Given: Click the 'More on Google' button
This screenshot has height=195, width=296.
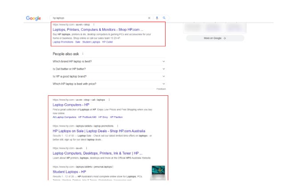Looking at the screenshot, I should click(x=215, y=38).
